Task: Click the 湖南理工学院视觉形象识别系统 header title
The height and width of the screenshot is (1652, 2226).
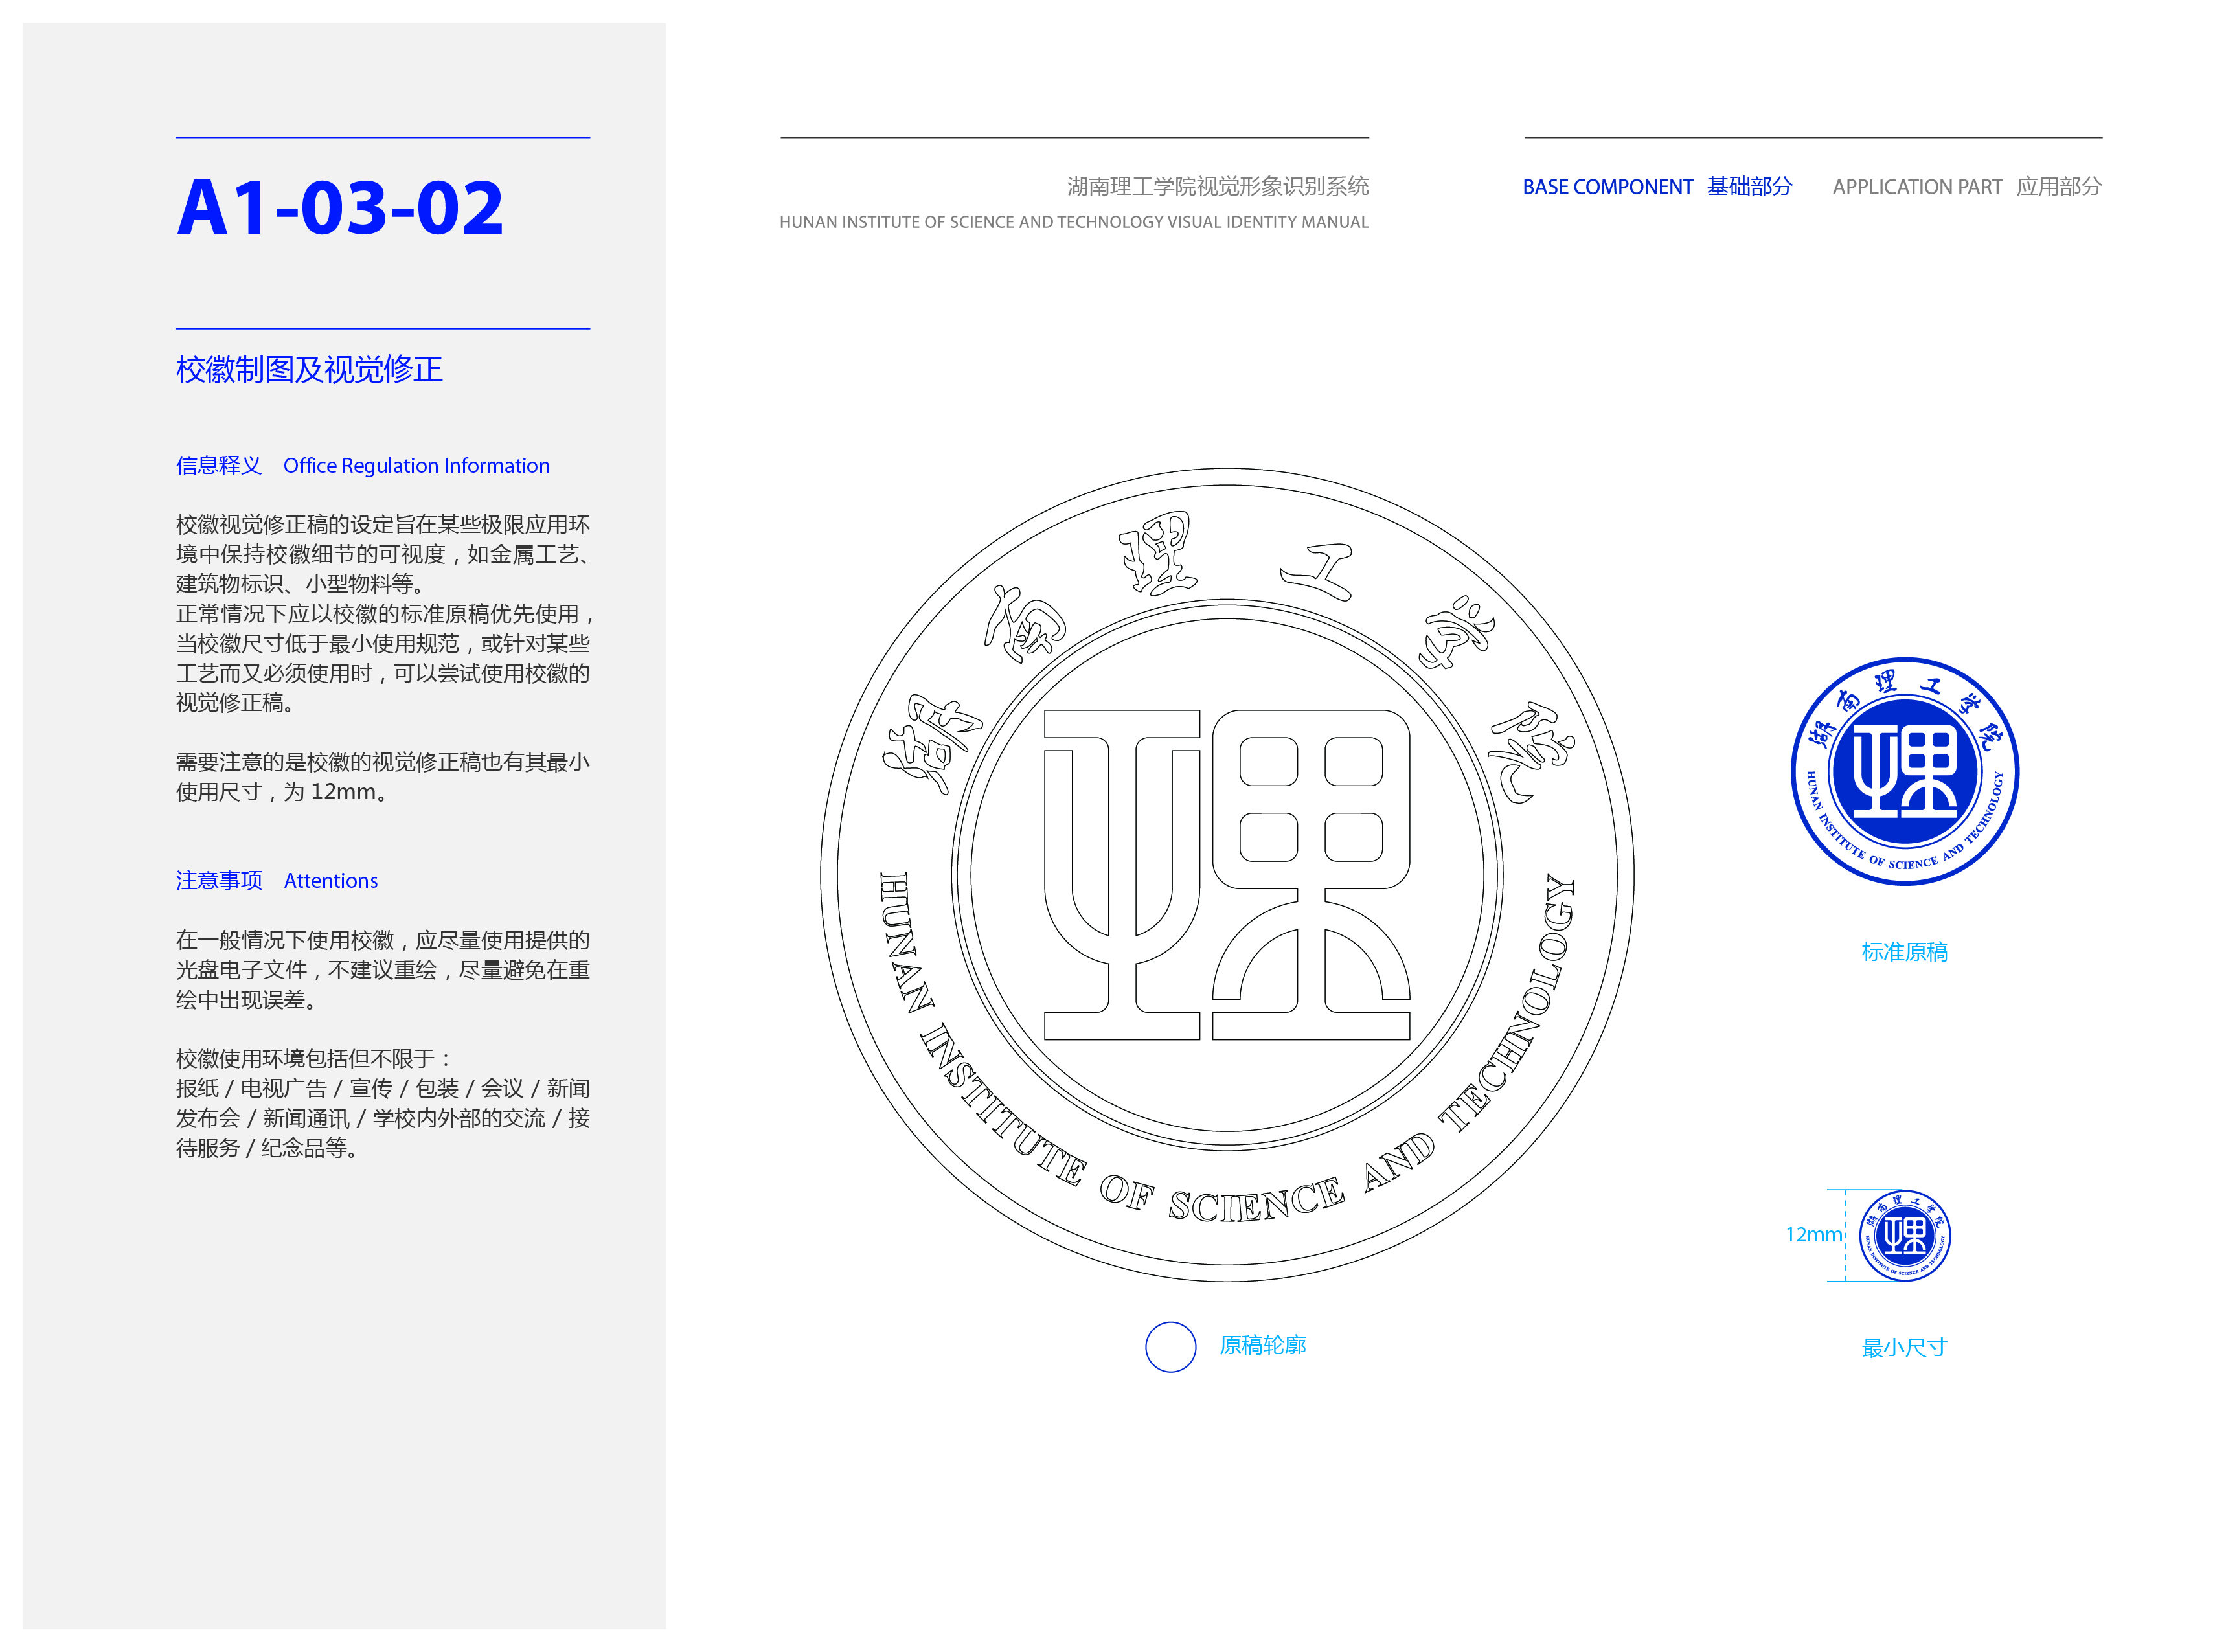Action: 1217,186
